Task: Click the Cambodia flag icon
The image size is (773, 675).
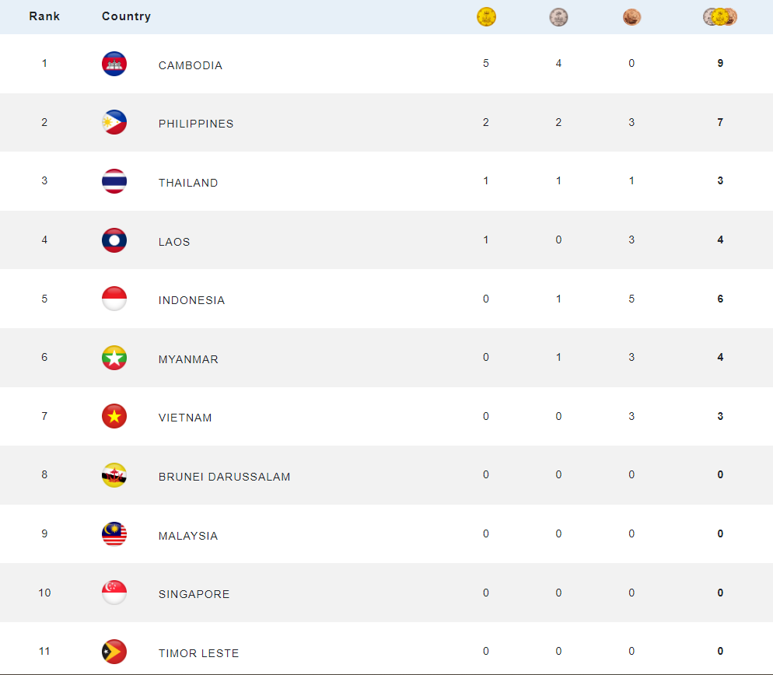Action: [x=114, y=64]
